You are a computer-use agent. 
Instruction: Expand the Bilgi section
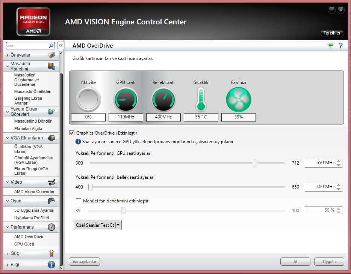(8, 265)
